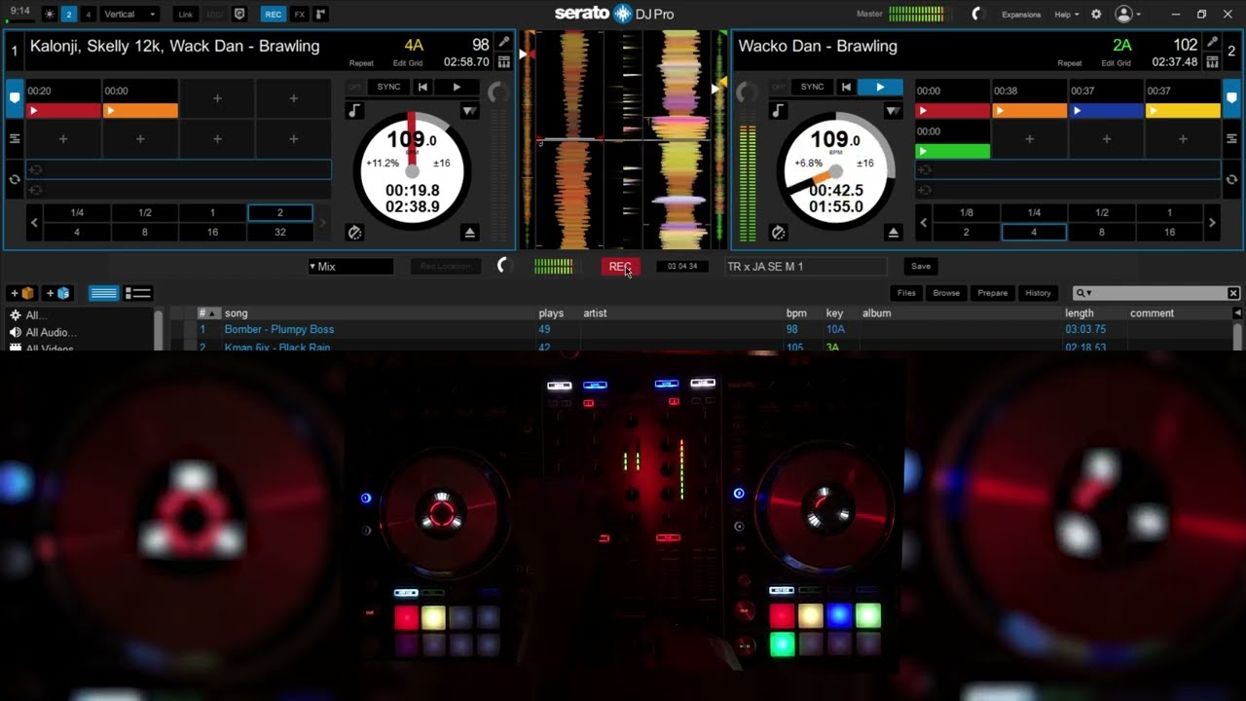
Task: Click deck 2 stems microphone icon
Action: [1212, 43]
